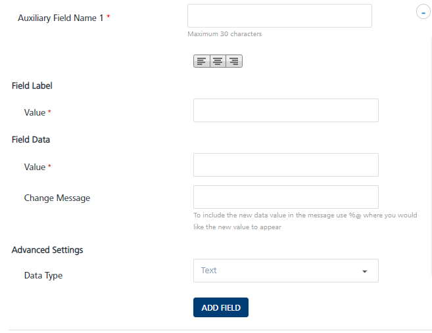432x333 pixels.
Task: Set text alignment to center
Action: (218, 61)
